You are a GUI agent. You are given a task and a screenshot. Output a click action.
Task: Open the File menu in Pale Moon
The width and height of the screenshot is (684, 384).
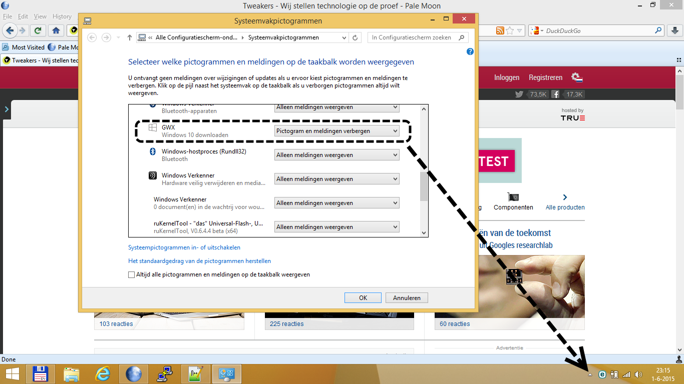pos(8,16)
